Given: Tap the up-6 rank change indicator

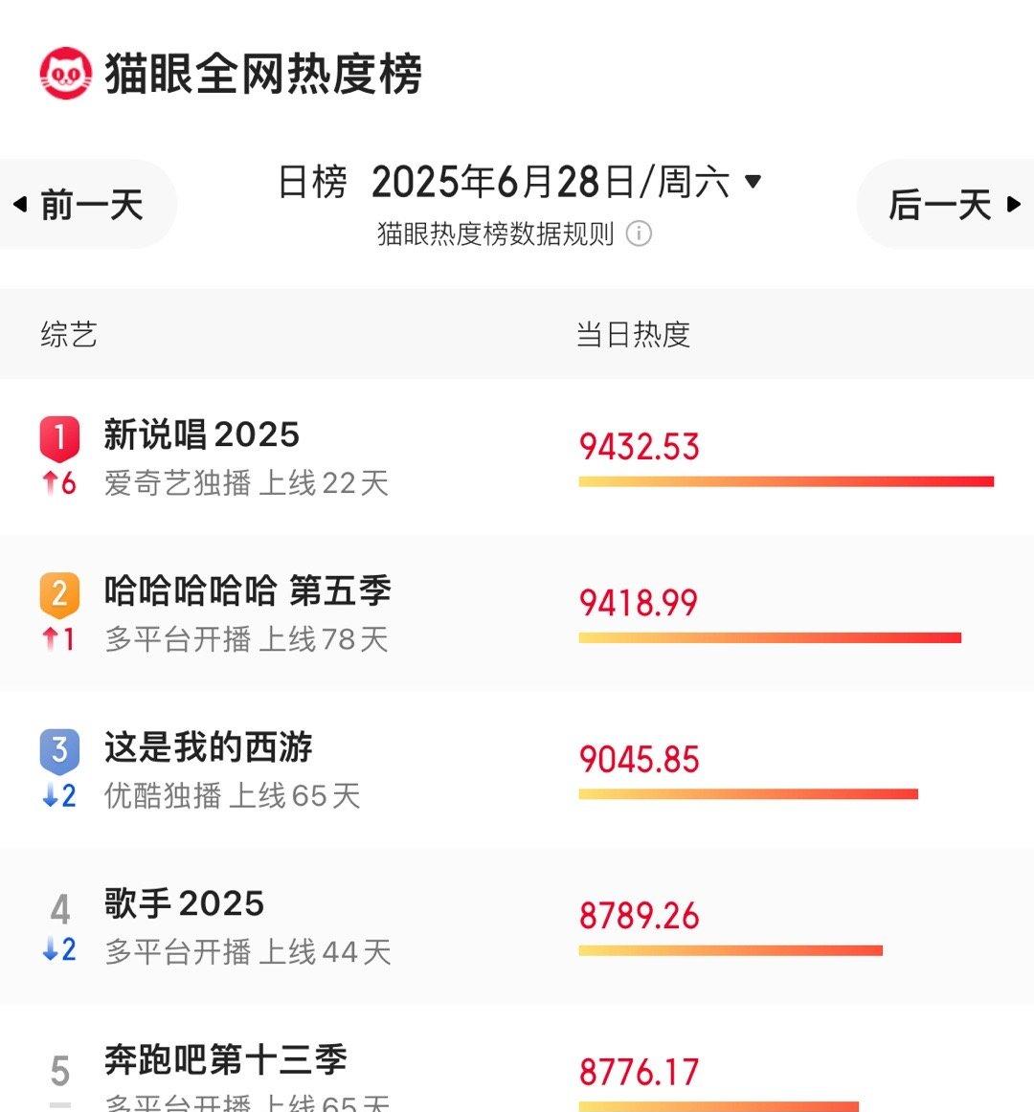Looking at the screenshot, I should (59, 483).
